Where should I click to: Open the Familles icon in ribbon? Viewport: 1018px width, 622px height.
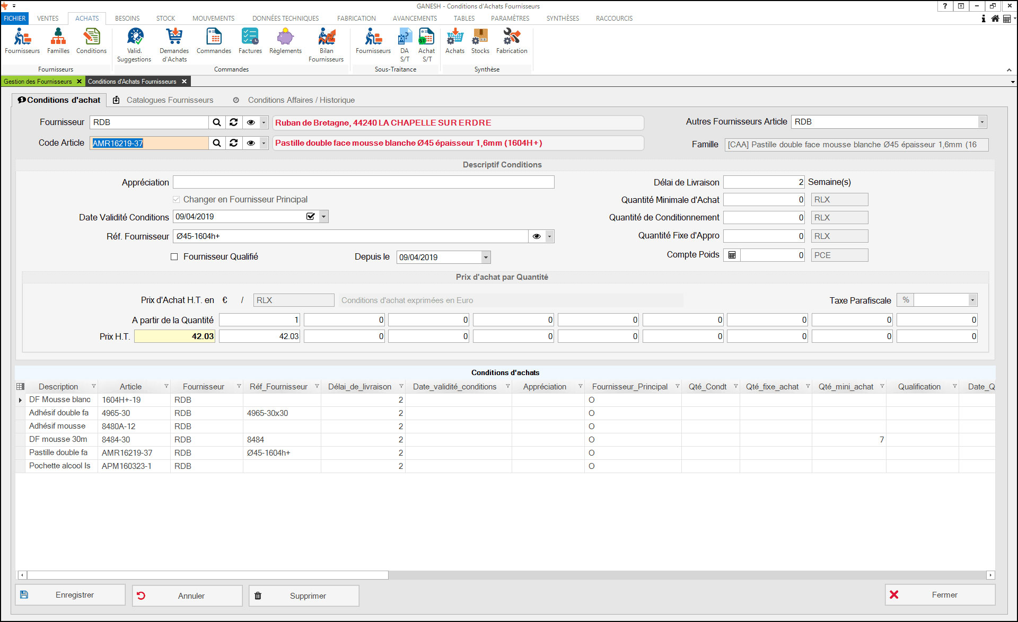tap(58, 41)
